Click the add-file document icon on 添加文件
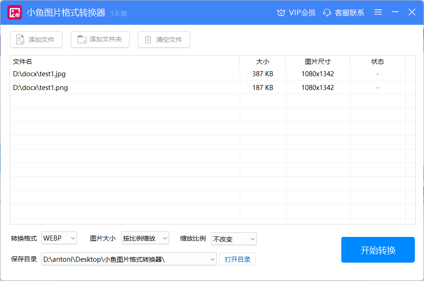 click(20, 39)
